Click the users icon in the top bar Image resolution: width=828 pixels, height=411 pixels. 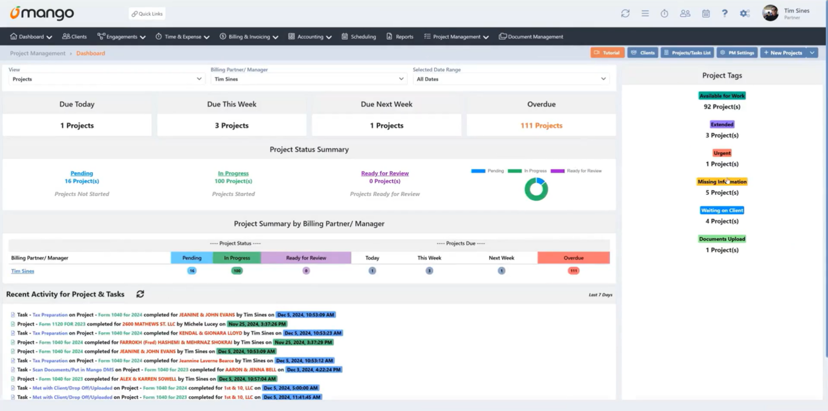pyautogui.click(x=685, y=13)
